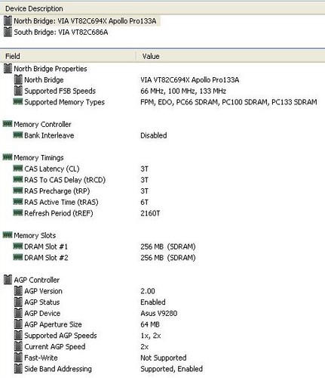The height and width of the screenshot is (378, 325).
Task: Click the RAS Active Time (tRAS) icon
Action: click(x=18, y=201)
